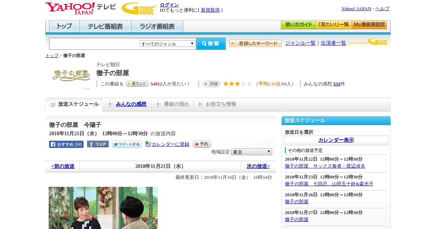Click the keyword search input field
The image size is (436, 229).
click(x=94, y=44)
